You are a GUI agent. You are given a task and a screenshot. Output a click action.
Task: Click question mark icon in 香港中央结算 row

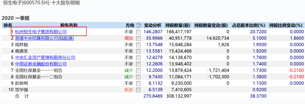(x=138, y=38)
